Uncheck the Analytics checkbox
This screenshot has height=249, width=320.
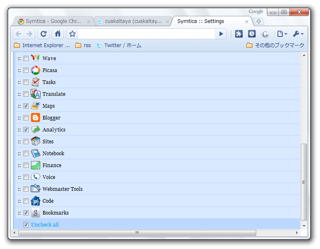[26, 129]
